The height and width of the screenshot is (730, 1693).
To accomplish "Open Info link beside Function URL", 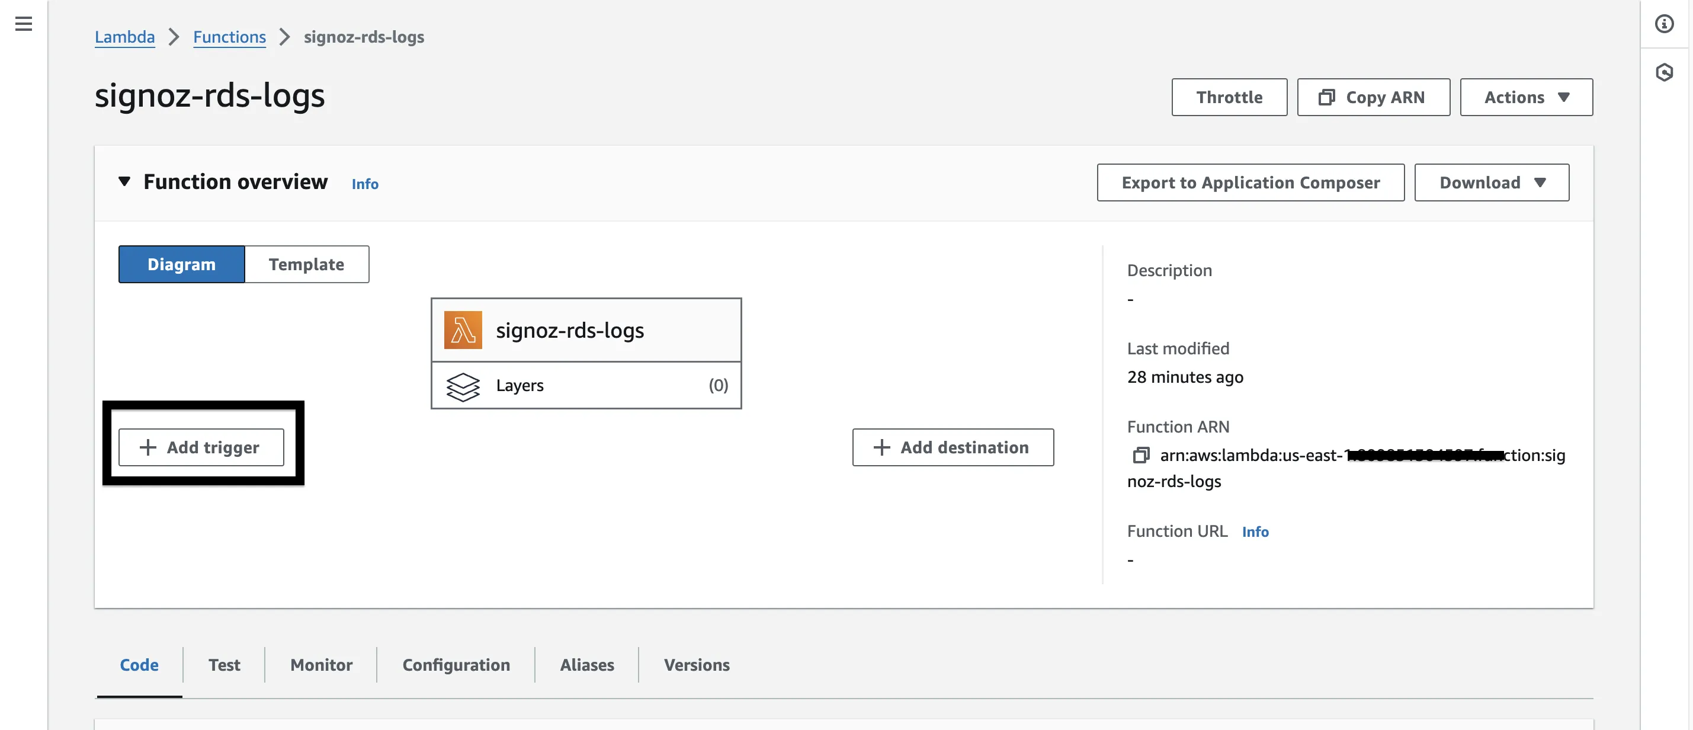I will tap(1255, 532).
